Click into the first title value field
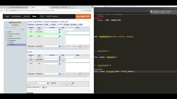177x99 pixels. [x=77, y=33]
